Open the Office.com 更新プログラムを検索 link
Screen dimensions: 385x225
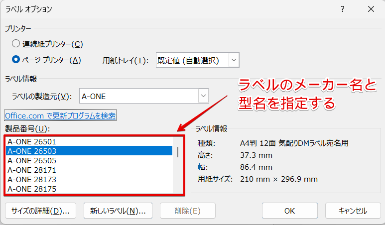60,115
